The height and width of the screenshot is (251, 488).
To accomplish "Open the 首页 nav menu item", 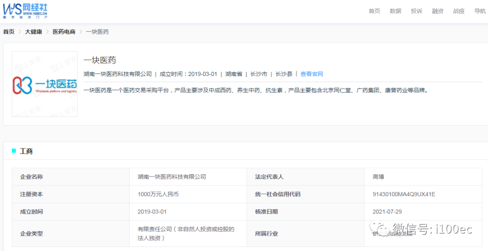I will (x=375, y=11).
